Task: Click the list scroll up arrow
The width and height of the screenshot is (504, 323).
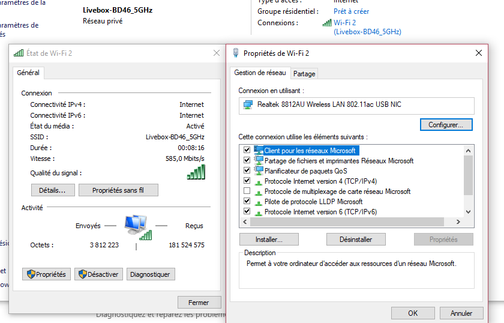Action: tap(469, 151)
